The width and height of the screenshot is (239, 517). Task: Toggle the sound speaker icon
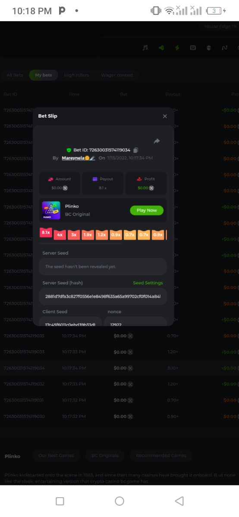(x=161, y=48)
